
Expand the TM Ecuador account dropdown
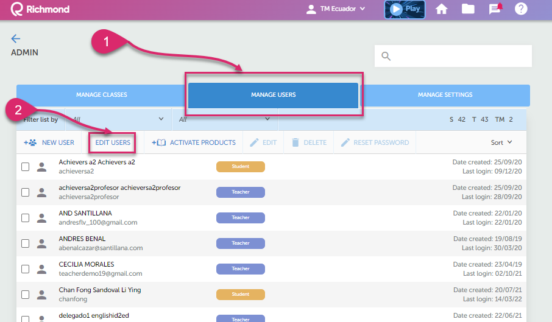point(336,9)
